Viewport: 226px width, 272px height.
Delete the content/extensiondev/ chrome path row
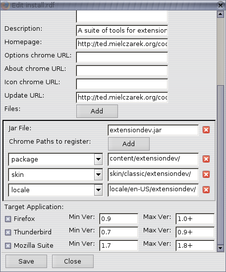pyautogui.click(x=206, y=159)
